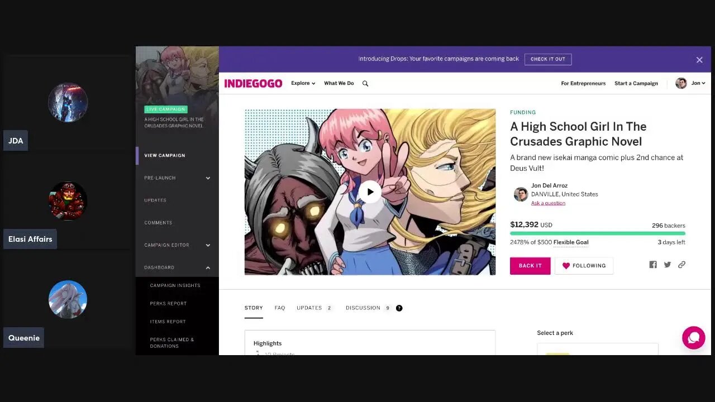
Task: Close the Drops announcement banner
Action: [699, 60]
